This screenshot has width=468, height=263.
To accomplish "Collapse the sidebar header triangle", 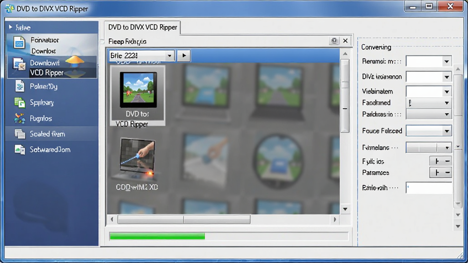I will pos(11,27).
